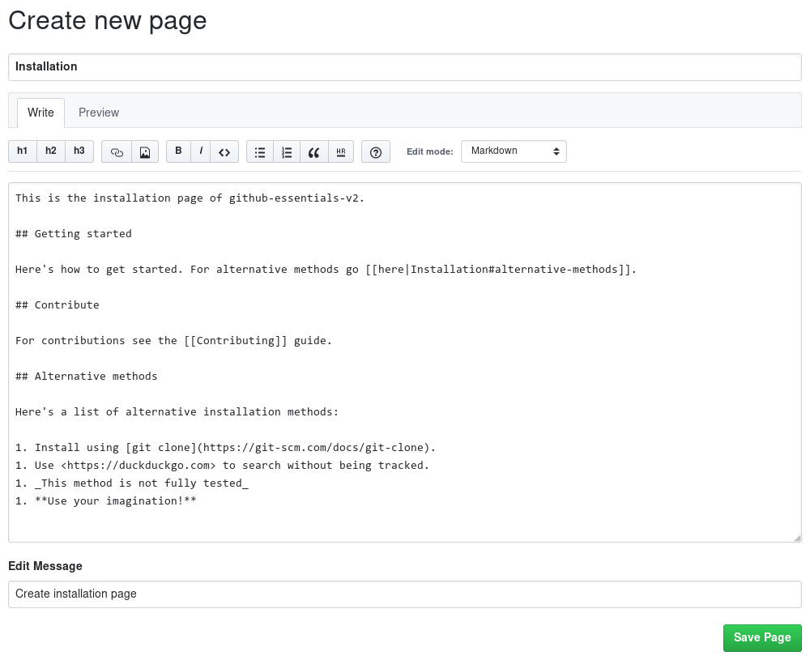Open the formatting help
The width and height of the screenshot is (810, 660).
click(x=376, y=152)
